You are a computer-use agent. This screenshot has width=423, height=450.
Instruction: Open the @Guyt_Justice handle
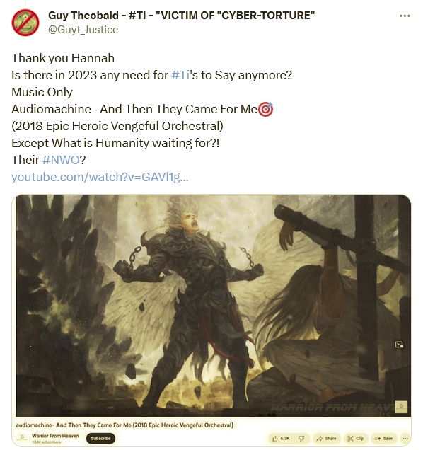pyautogui.click(x=83, y=30)
